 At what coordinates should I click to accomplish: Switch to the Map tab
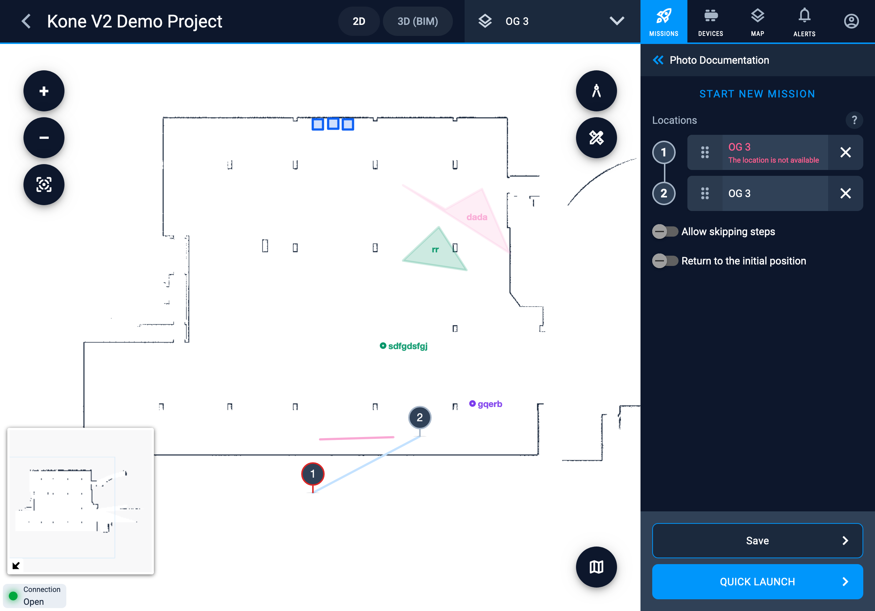757,21
